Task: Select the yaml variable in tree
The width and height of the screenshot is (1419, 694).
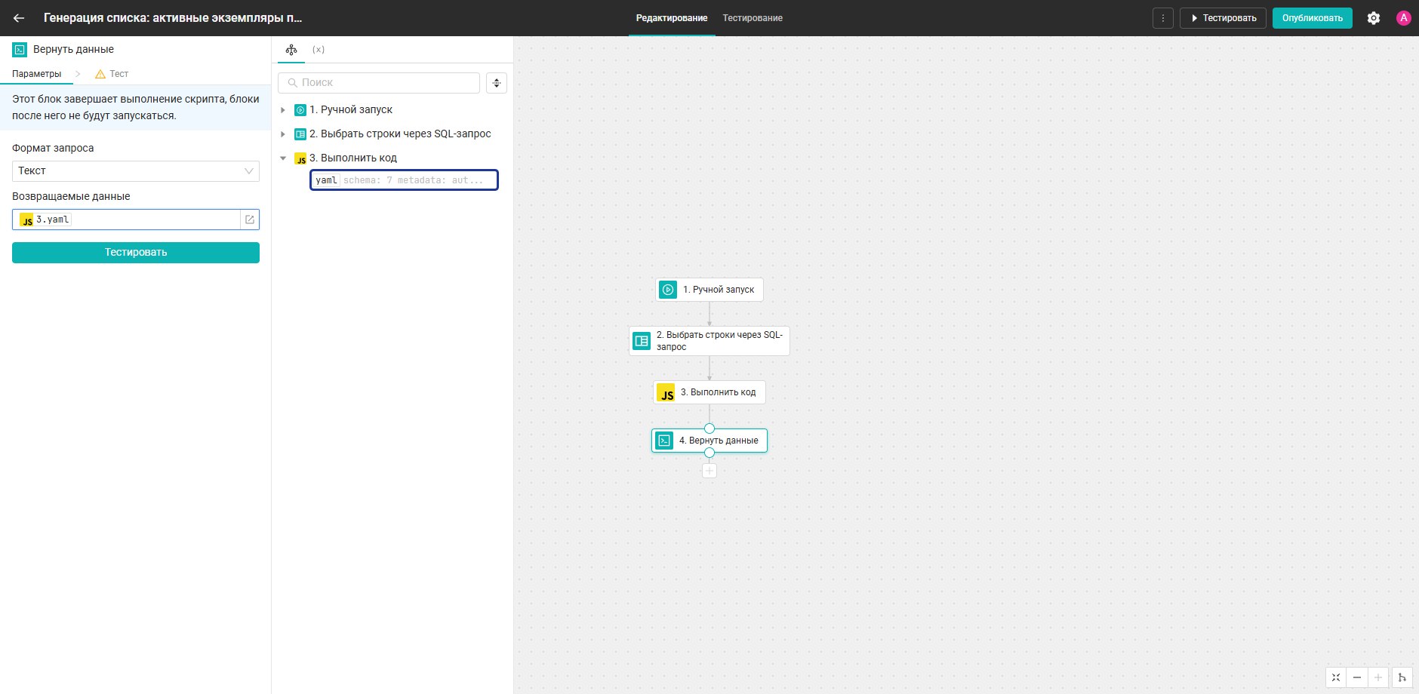Action: click(x=404, y=180)
